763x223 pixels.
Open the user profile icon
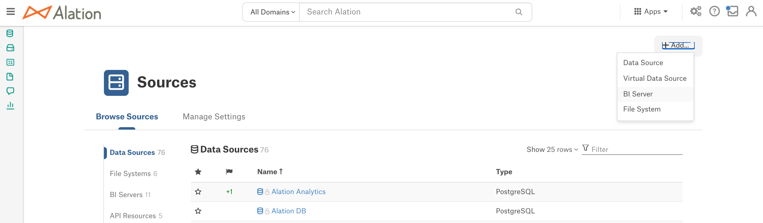coord(751,11)
